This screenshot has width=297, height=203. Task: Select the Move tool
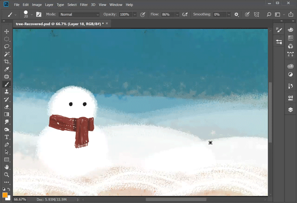pos(7,32)
